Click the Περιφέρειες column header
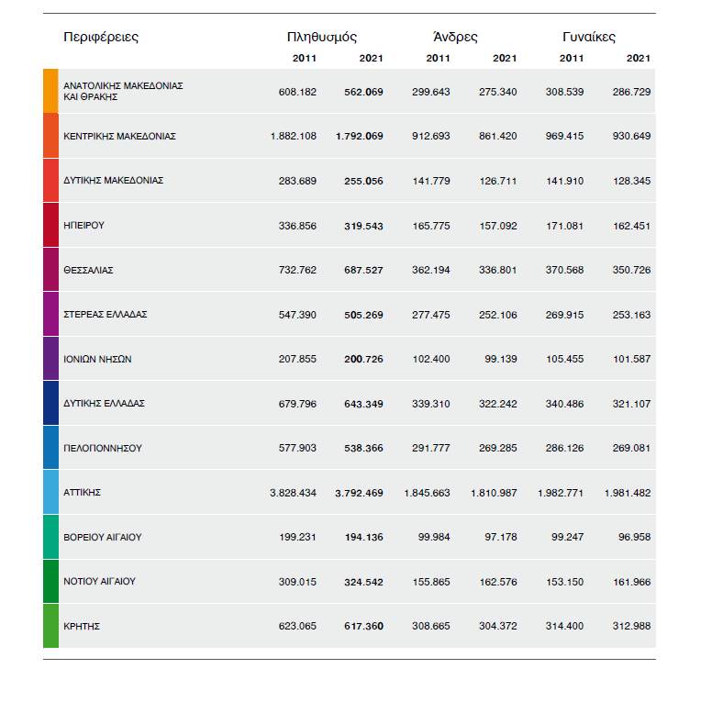Screen dimensions: 723x702 [101, 38]
